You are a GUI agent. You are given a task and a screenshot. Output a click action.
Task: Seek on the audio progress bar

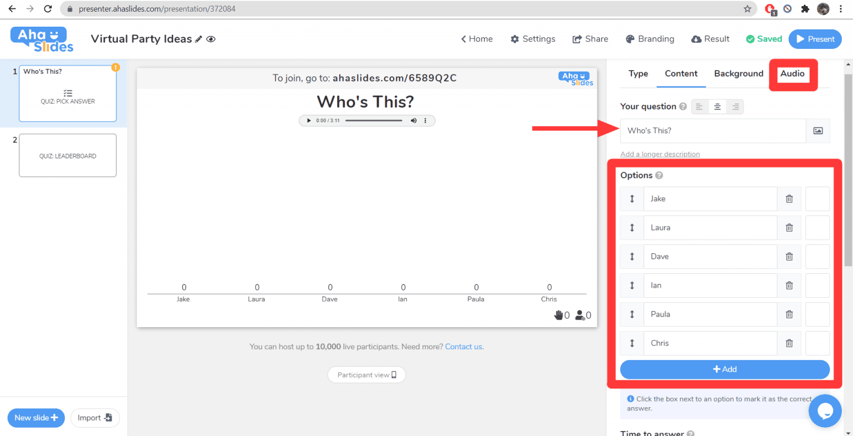click(x=373, y=121)
